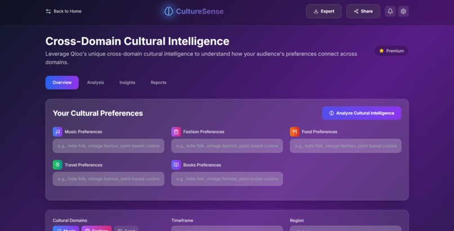Image resolution: width=454 pixels, height=231 pixels.
Task: Click the Music Preferences note icon
Action: click(x=57, y=132)
